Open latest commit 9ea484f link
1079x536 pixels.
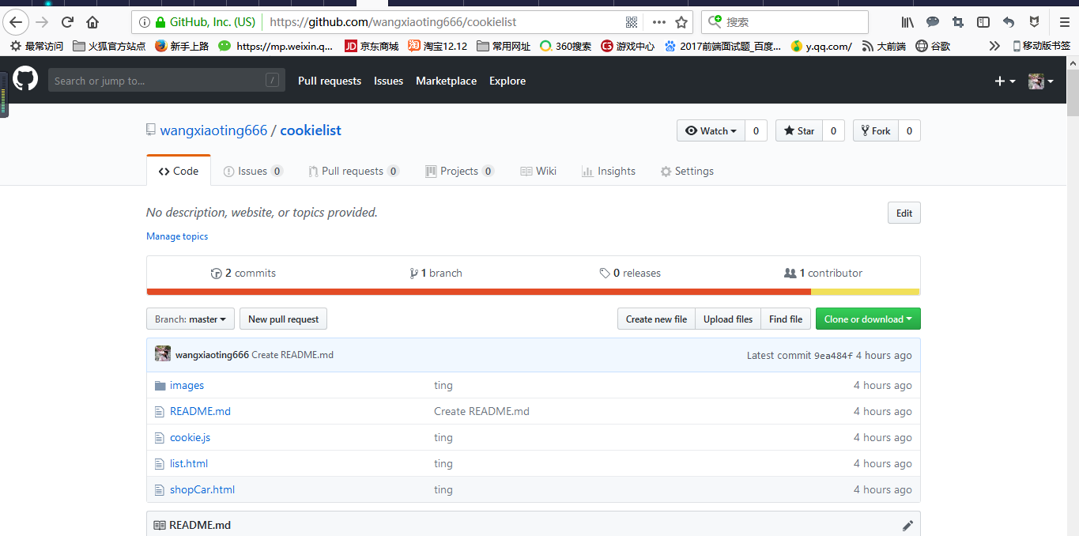(x=833, y=356)
